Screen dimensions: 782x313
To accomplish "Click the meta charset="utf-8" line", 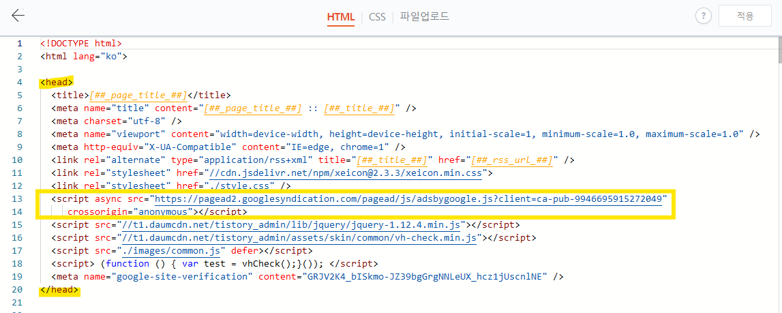I will 116,121.
